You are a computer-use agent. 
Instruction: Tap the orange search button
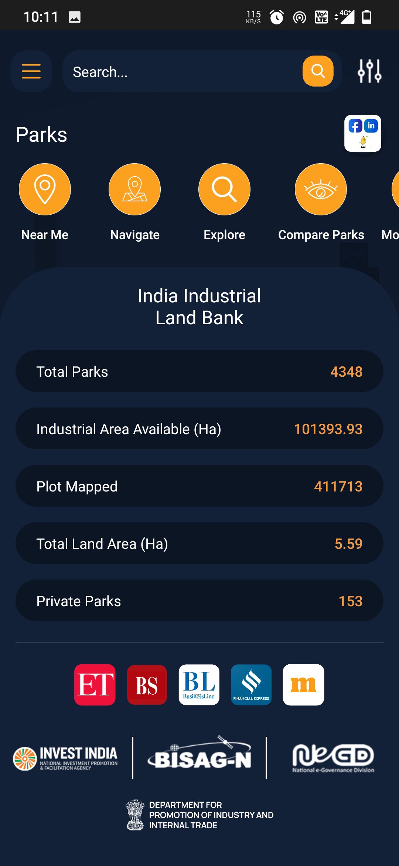(318, 71)
